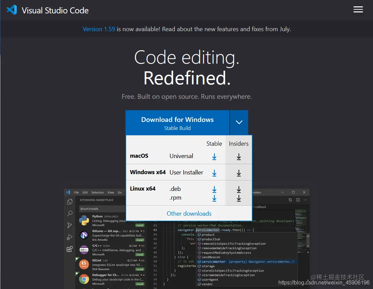Screen dimensions: 373x289
Task: Click the Run and Debug icon
Action: [x=69, y=237]
